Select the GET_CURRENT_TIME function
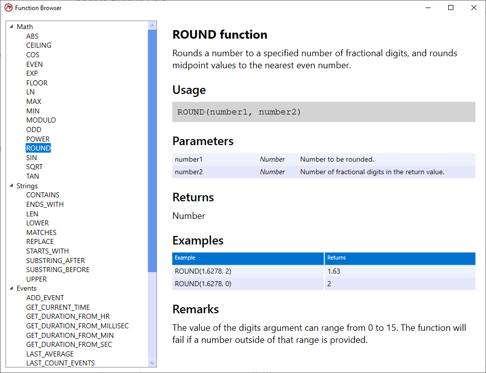 [58, 307]
